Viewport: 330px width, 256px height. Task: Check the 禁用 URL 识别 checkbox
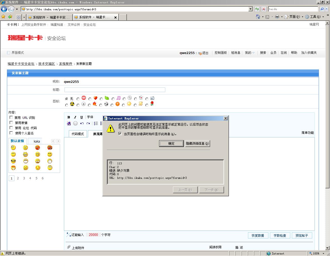coord(11,117)
